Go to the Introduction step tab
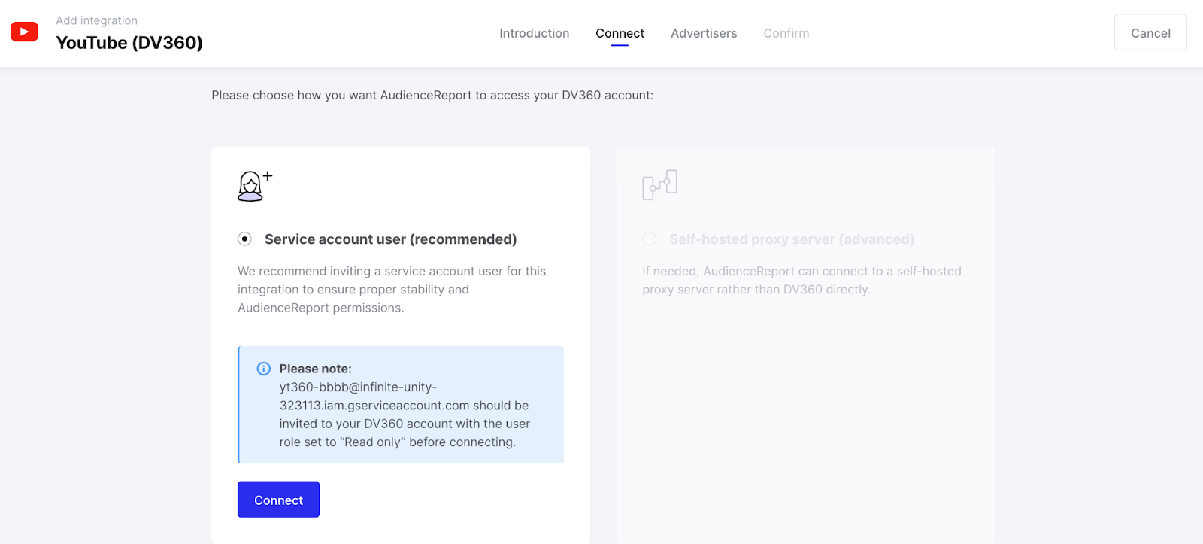The height and width of the screenshot is (544, 1203). pos(535,33)
